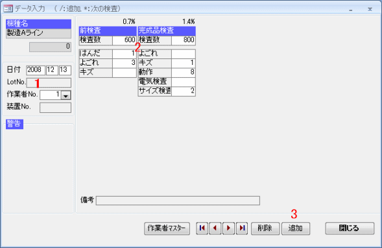This screenshot has width=382, height=248.
Task: Select the year field showing 2008
Action: tap(36, 70)
